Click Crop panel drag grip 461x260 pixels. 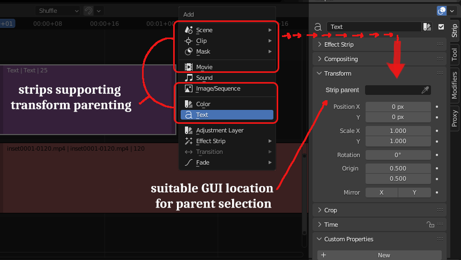(440, 210)
